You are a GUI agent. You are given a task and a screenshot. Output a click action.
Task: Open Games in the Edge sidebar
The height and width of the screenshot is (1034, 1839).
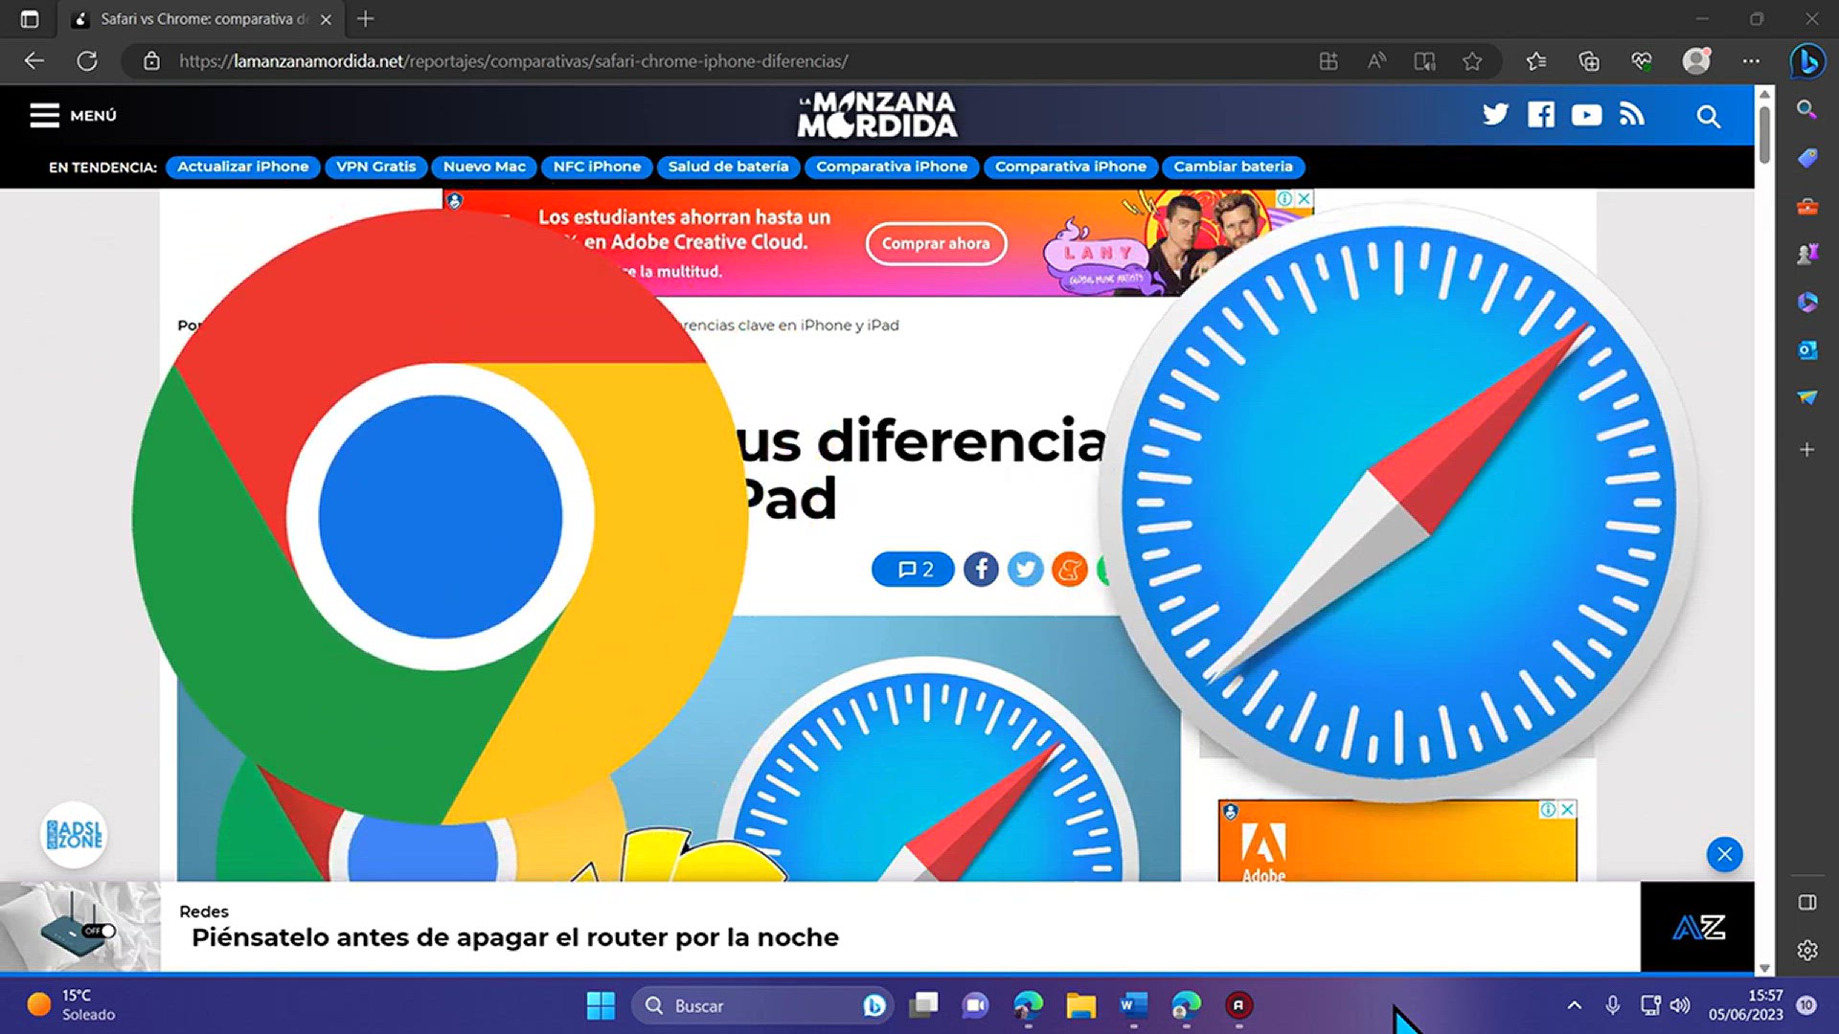click(1806, 253)
